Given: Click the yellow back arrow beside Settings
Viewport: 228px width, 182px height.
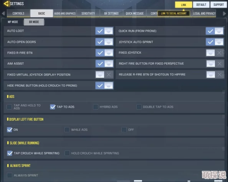Looking at the screenshot, I should [x=6, y=3].
